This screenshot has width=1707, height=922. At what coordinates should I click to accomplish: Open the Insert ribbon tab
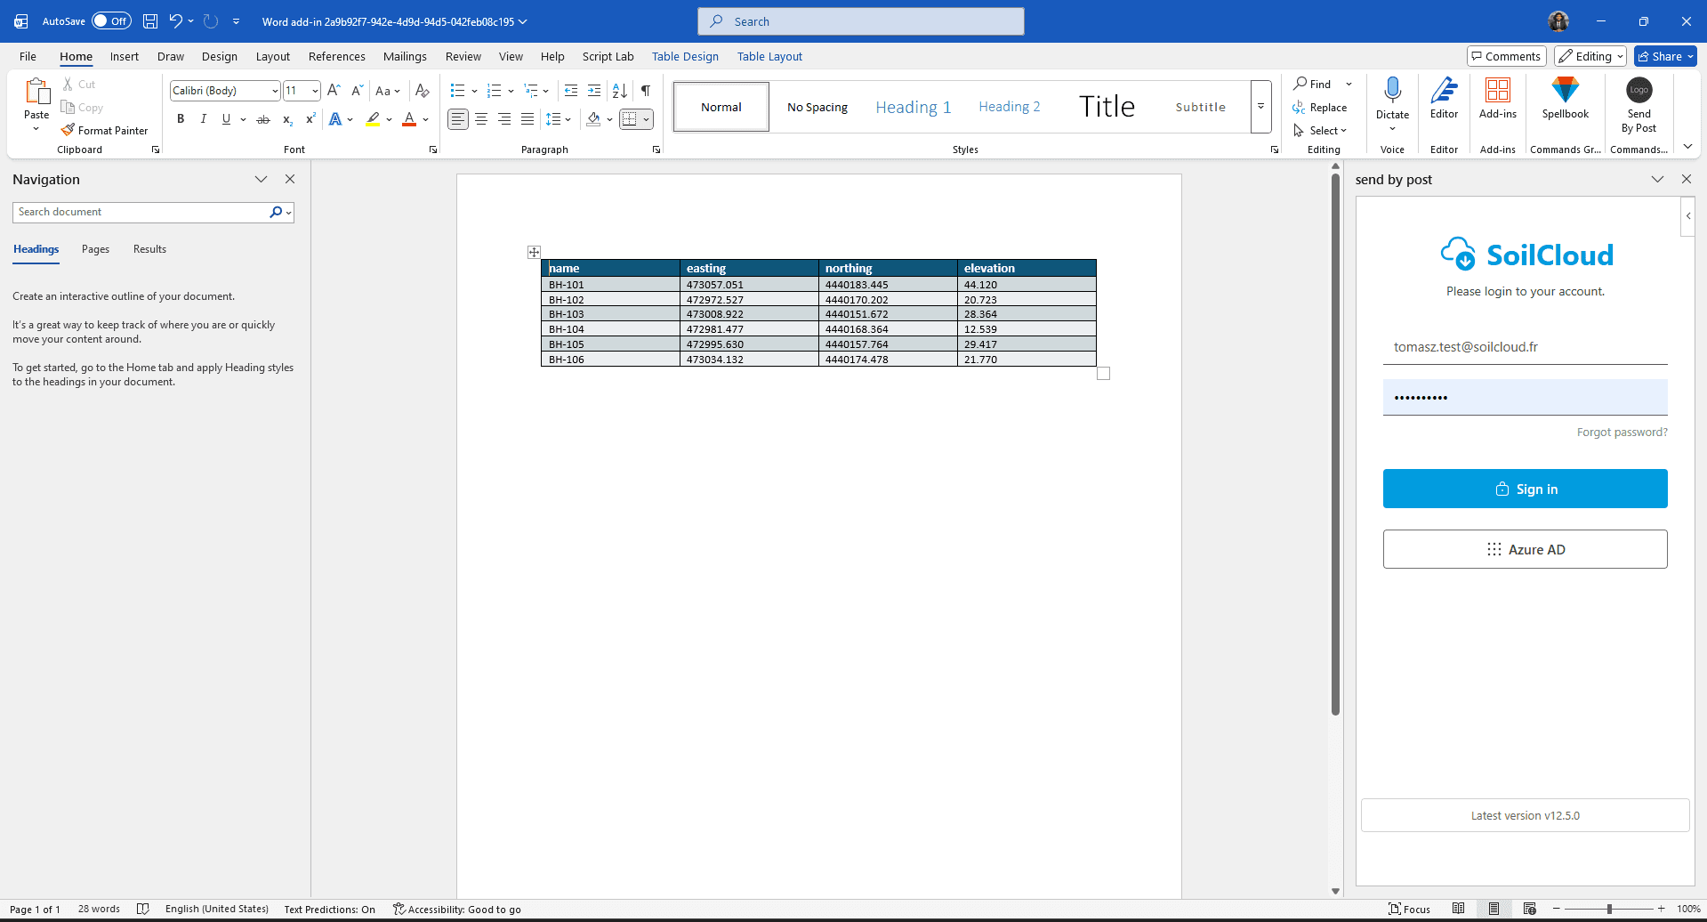coord(125,56)
